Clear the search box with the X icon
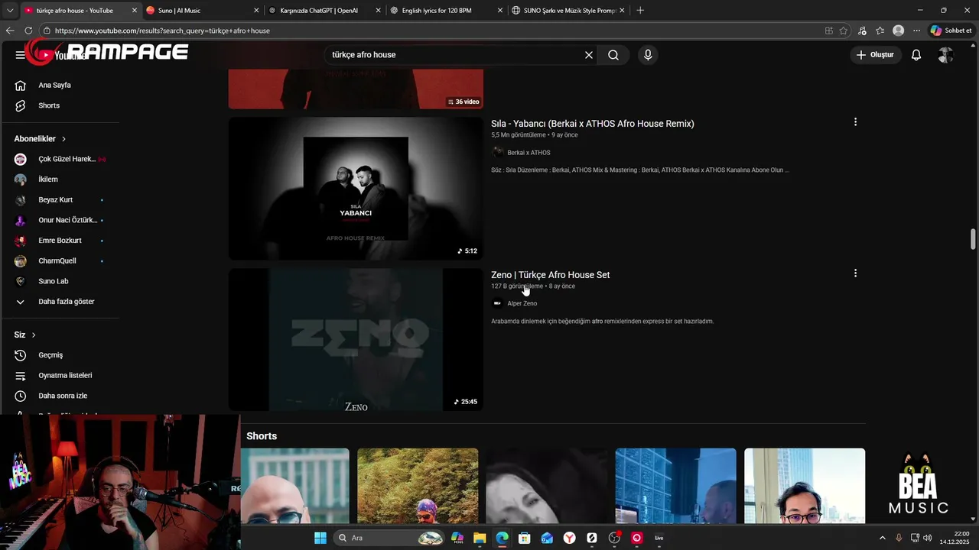979x550 pixels. 589,55
